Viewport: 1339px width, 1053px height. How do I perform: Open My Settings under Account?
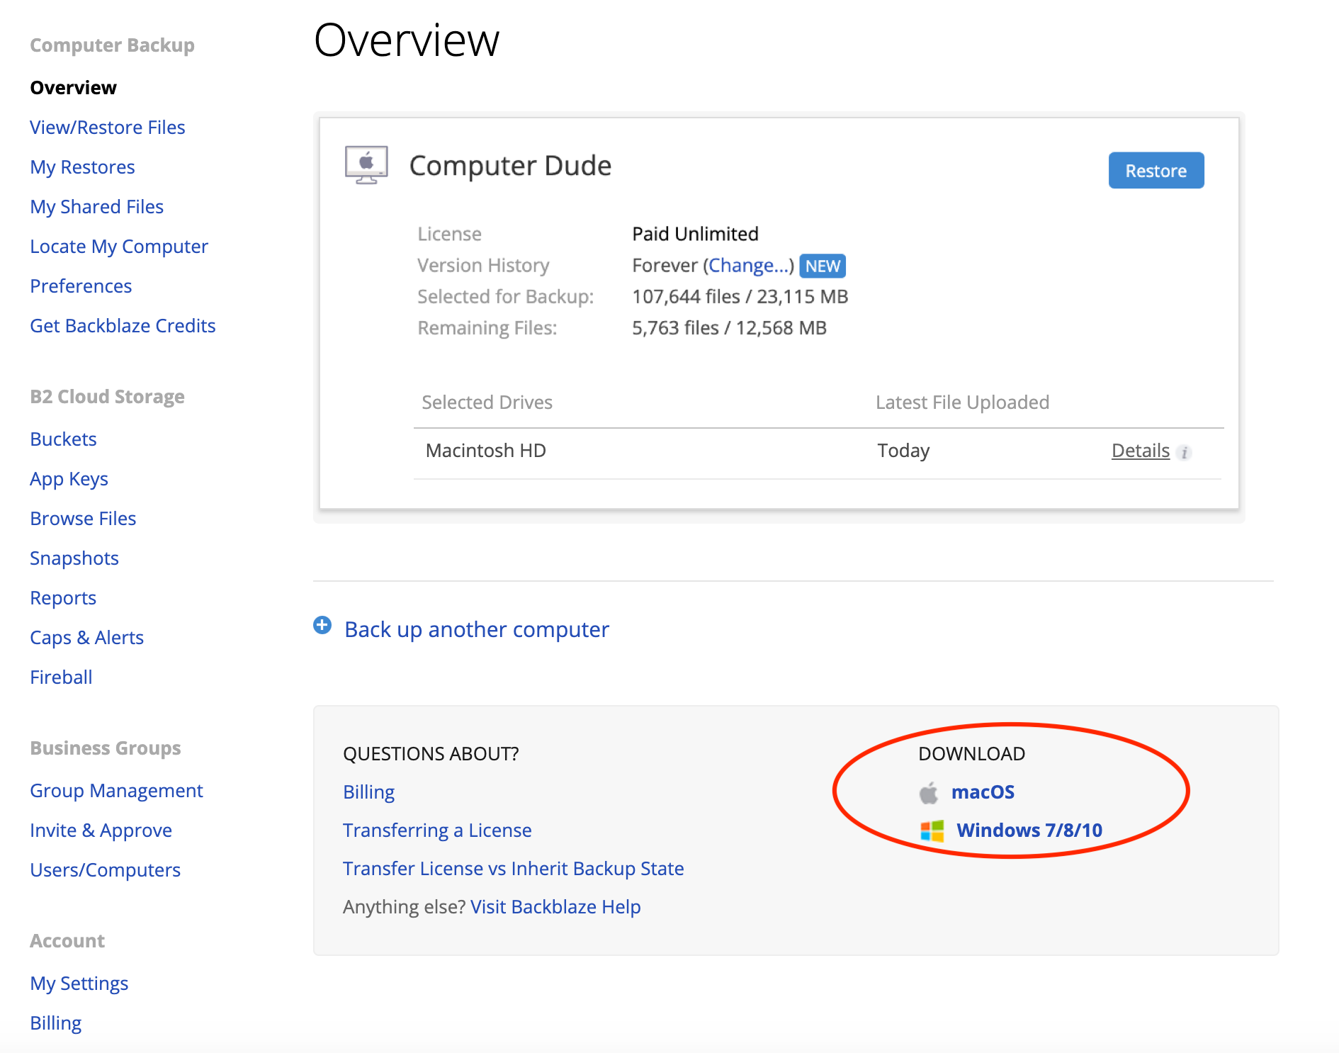(79, 984)
